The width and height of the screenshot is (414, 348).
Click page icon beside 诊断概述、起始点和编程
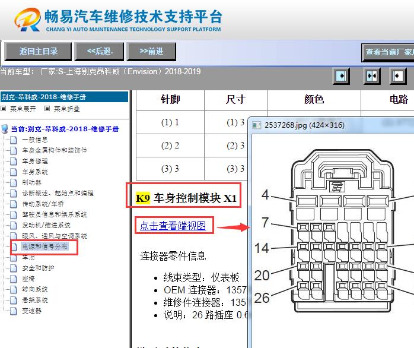tap(14, 194)
